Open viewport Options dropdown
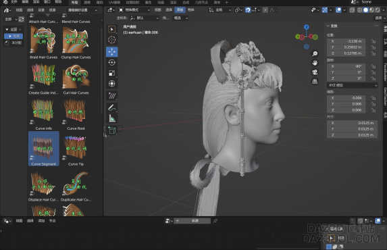This screenshot has height=250, width=387. (380, 18)
